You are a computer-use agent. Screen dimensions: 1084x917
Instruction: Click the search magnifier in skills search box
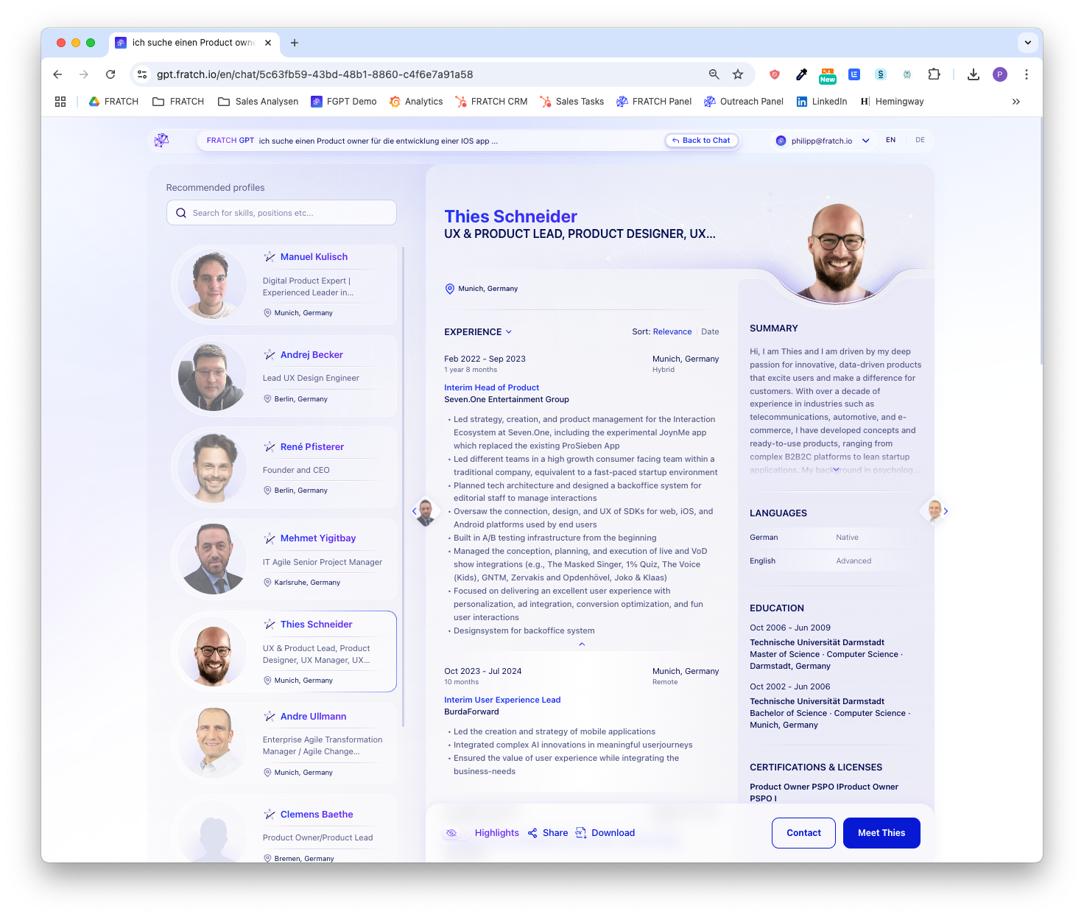(x=181, y=213)
